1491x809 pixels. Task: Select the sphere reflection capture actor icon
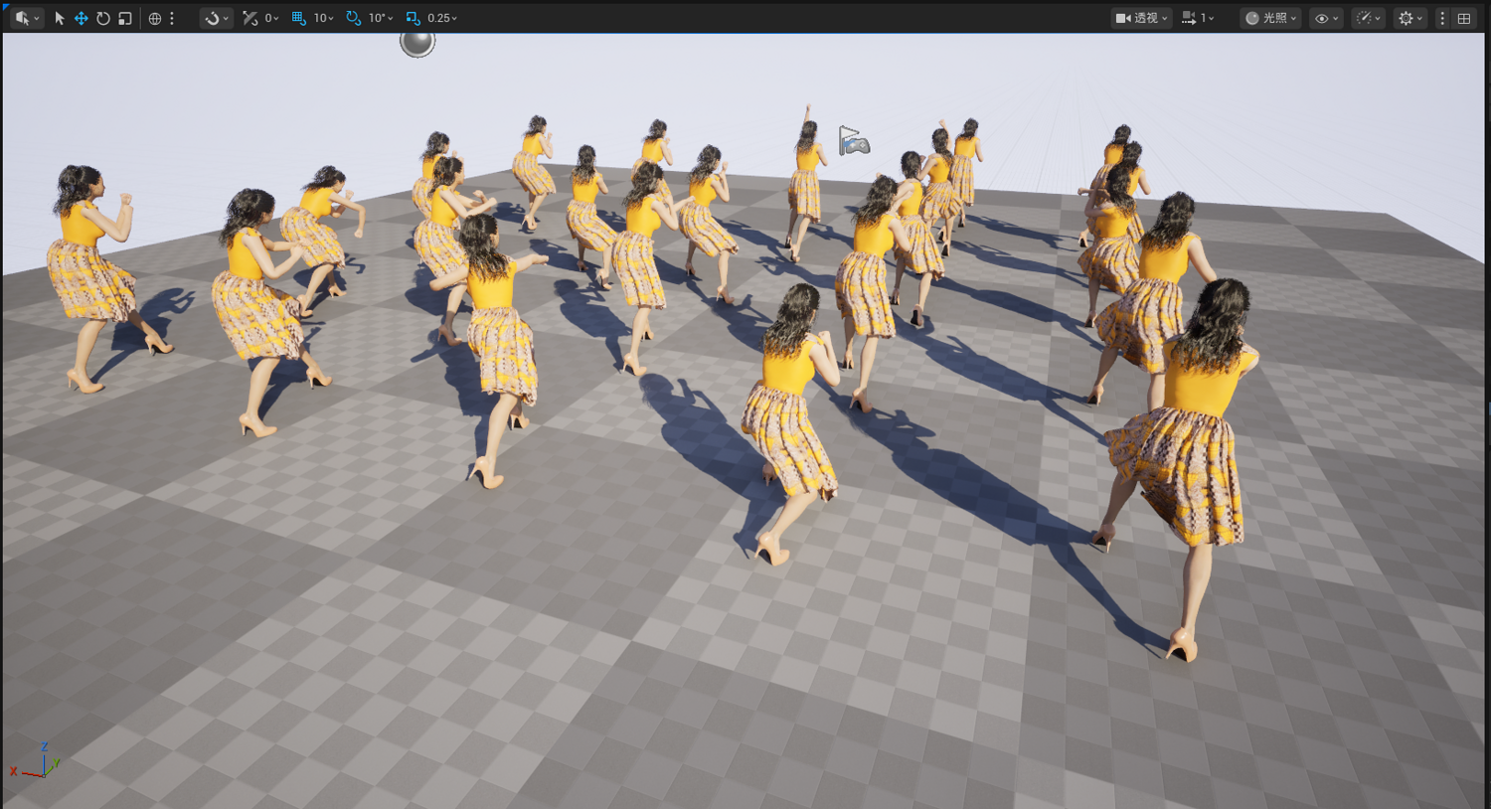pyautogui.click(x=417, y=42)
